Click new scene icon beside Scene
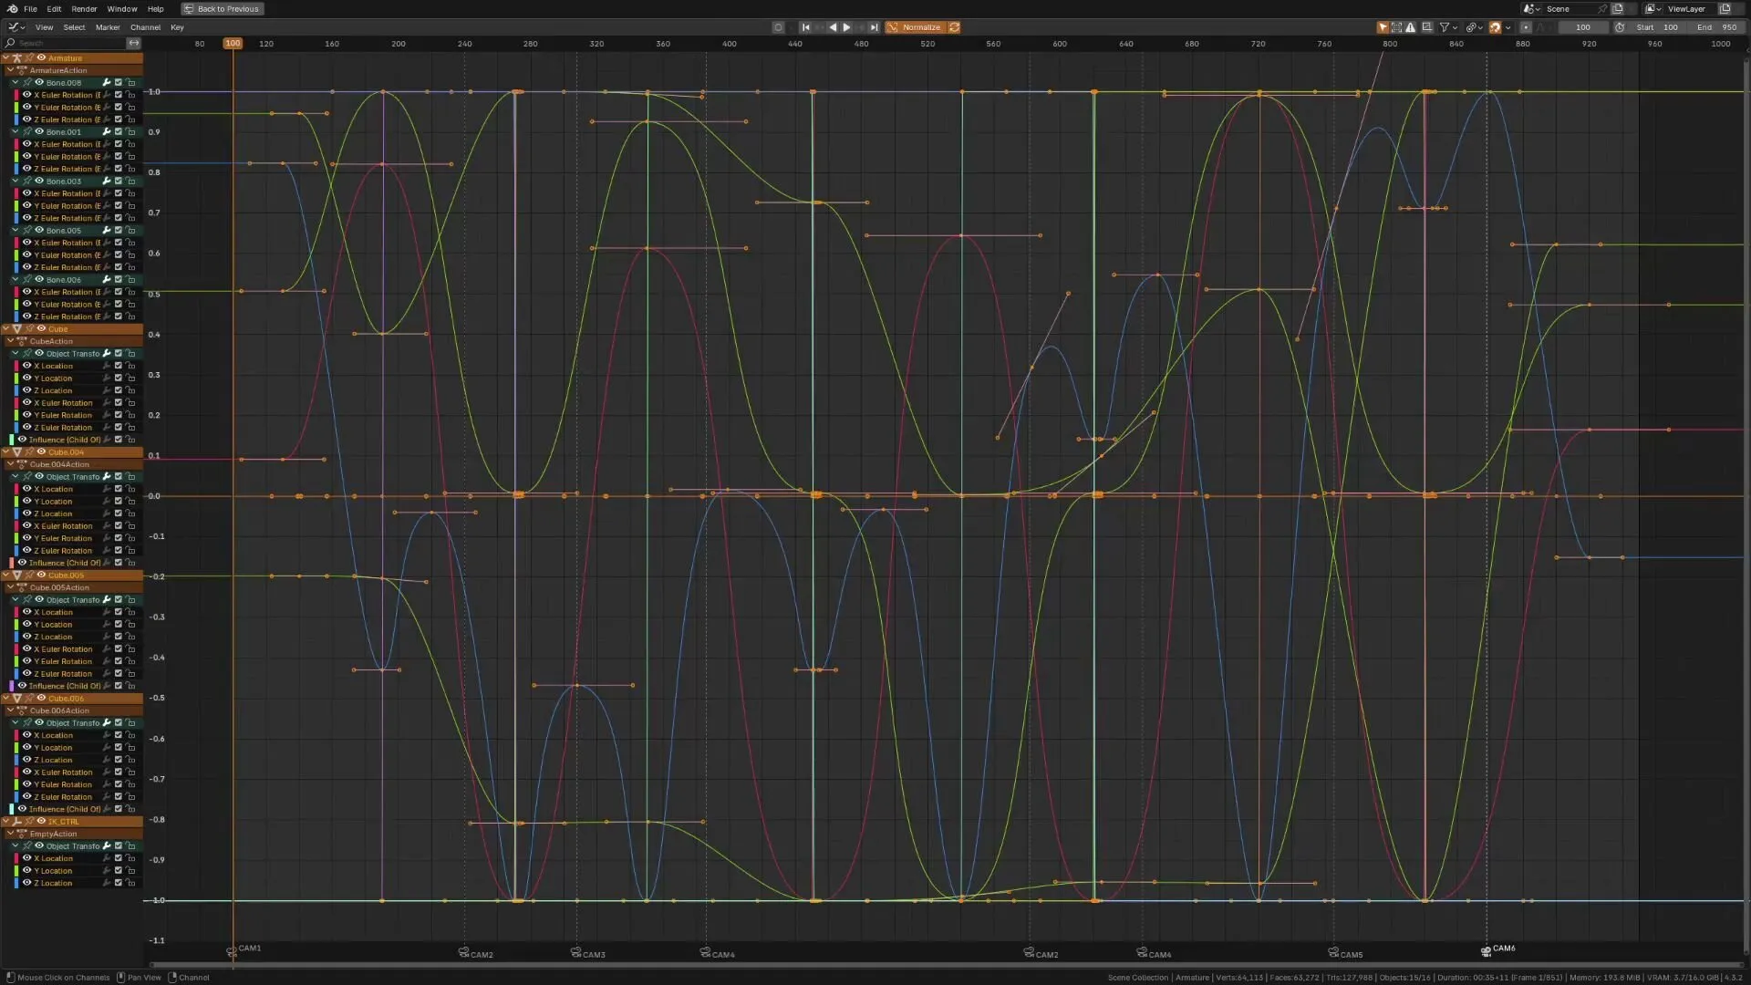Viewport: 1751px width, 985px height. click(1617, 9)
